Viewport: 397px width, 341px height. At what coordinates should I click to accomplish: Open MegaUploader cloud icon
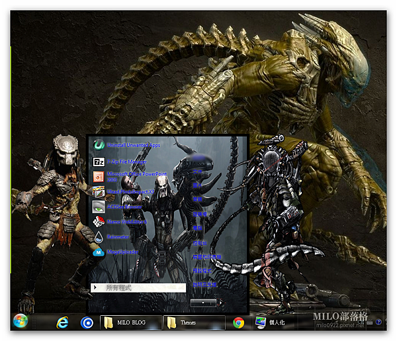[99, 252]
